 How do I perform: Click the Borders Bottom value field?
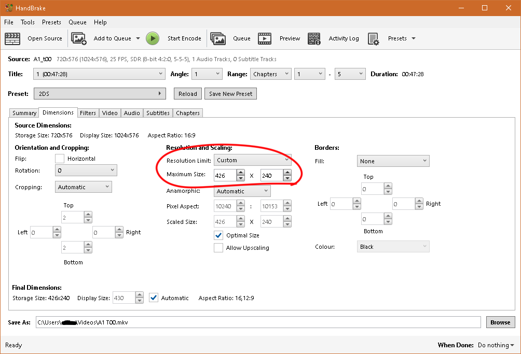tap(373, 219)
